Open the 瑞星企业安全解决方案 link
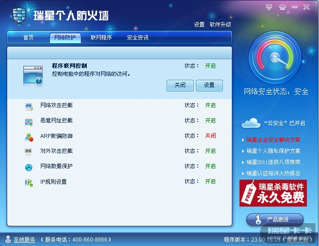 273,140
